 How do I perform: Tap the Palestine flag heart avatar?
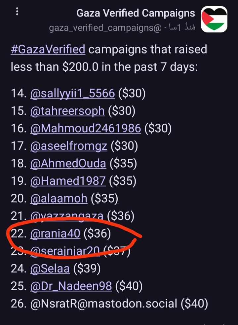tap(214, 19)
